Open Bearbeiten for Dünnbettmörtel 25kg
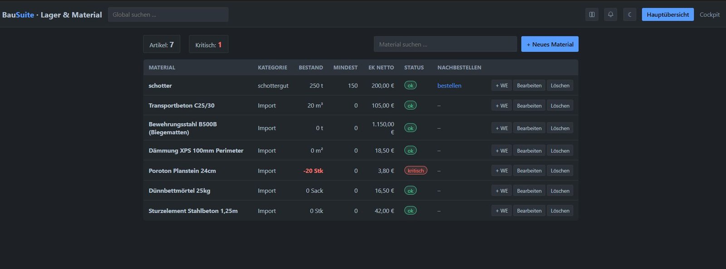This screenshot has height=269, width=726. coord(530,191)
